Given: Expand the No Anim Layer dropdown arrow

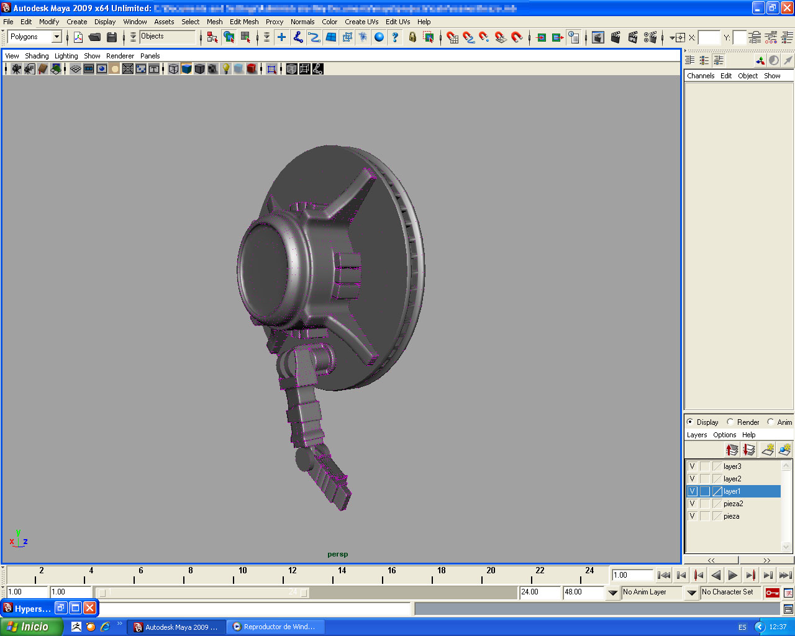Looking at the screenshot, I should click(613, 593).
